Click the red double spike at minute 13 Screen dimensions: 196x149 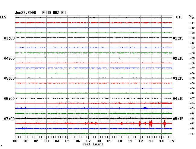point(151,123)
